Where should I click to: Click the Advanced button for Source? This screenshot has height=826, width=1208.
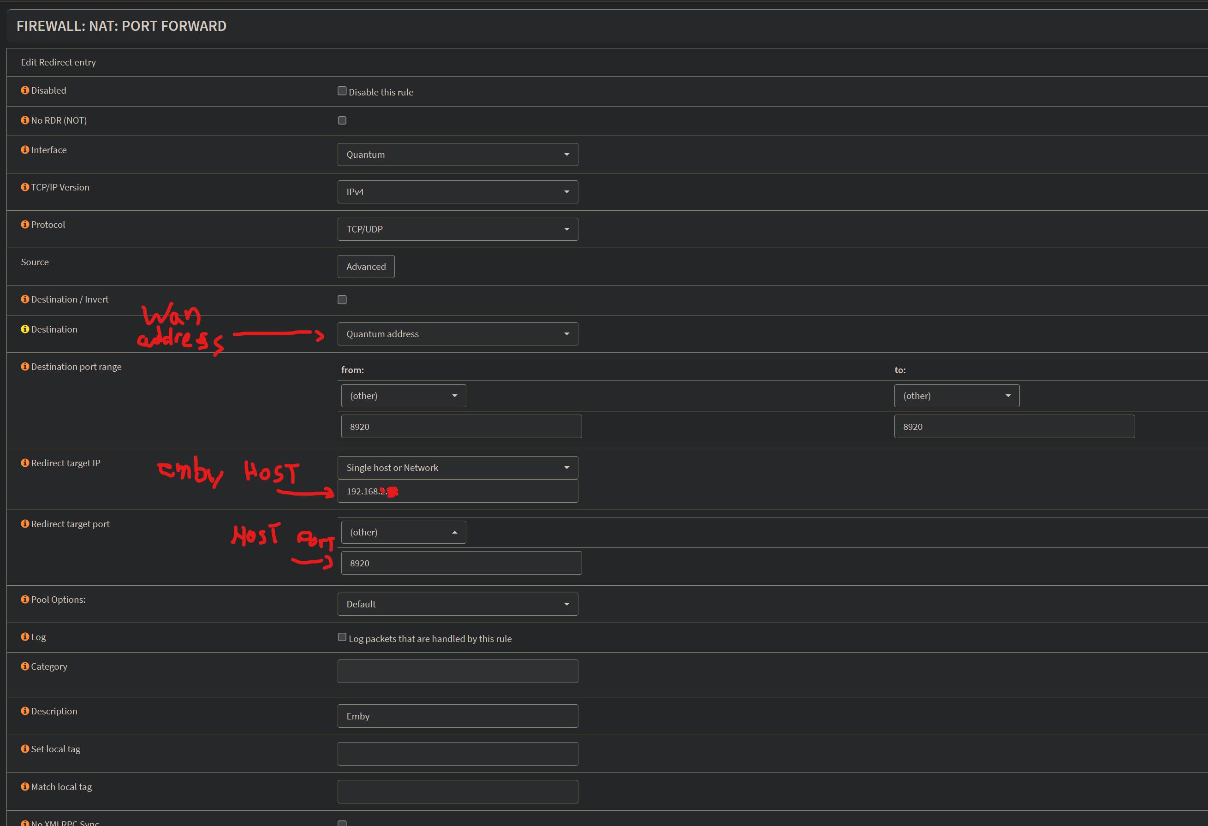coord(366,267)
